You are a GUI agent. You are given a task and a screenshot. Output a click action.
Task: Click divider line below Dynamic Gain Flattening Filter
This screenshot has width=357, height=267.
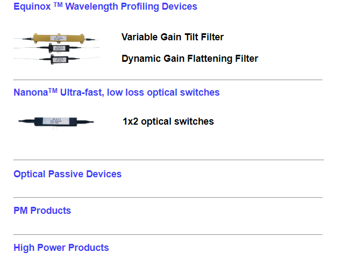pyautogui.click(x=168, y=80)
